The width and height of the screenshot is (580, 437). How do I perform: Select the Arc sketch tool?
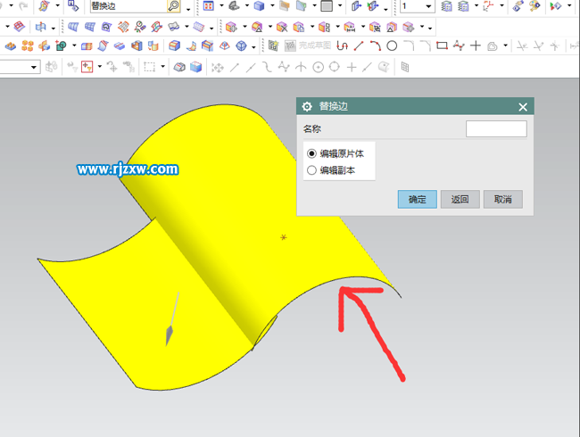coord(376,45)
